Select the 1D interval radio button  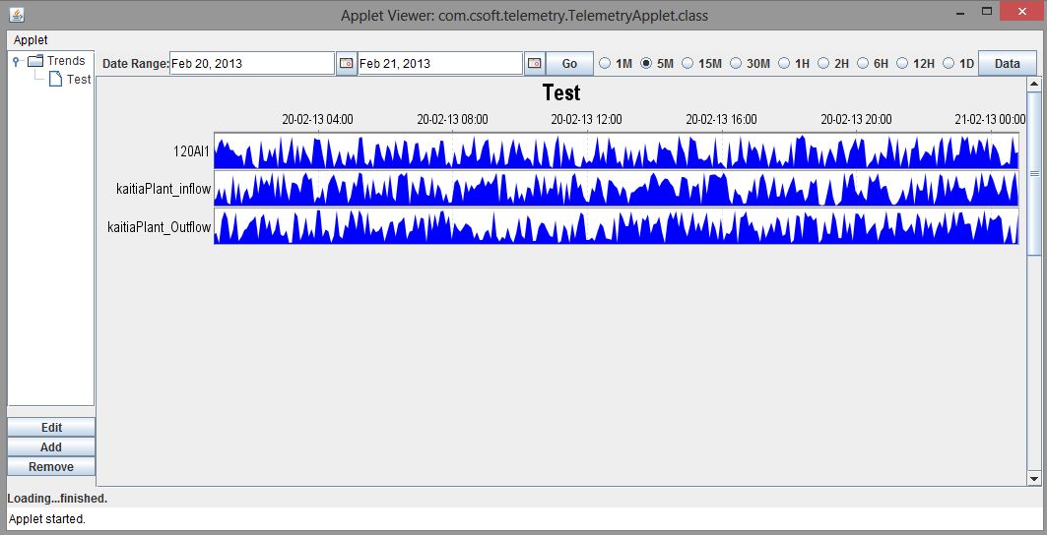pyautogui.click(x=949, y=63)
